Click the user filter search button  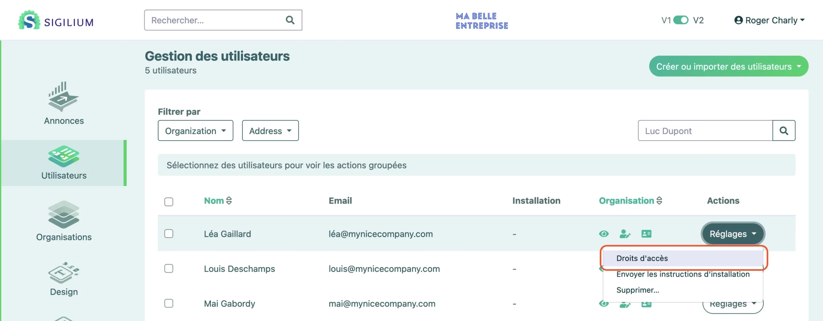(784, 131)
